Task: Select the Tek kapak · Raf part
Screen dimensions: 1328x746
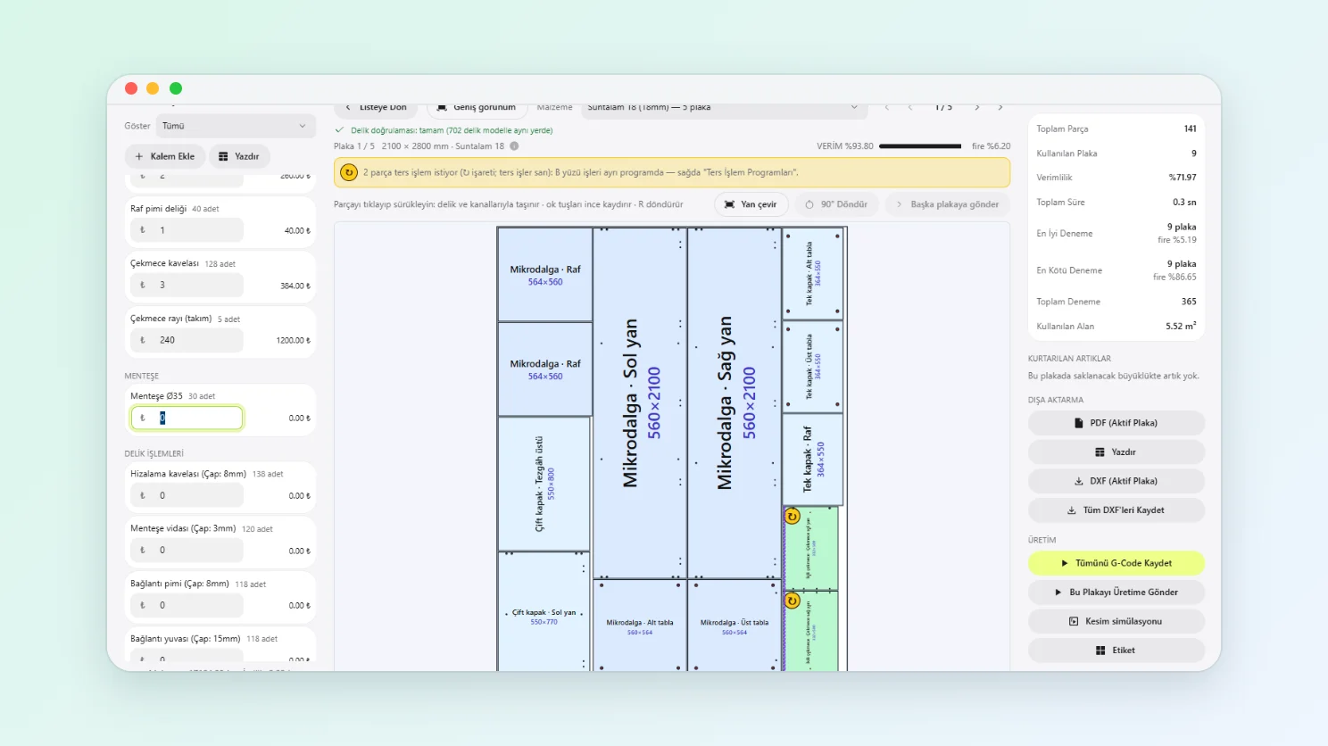Action: (x=813, y=460)
